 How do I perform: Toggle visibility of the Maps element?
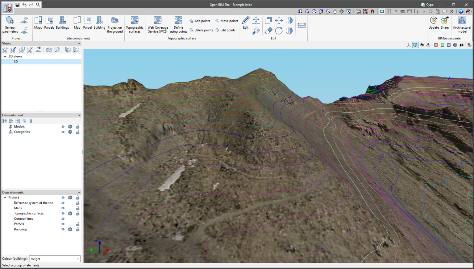coord(63,208)
